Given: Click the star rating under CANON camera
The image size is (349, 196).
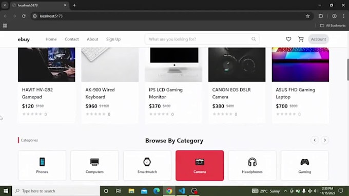Looking at the screenshot, I should (x=222, y=114).
